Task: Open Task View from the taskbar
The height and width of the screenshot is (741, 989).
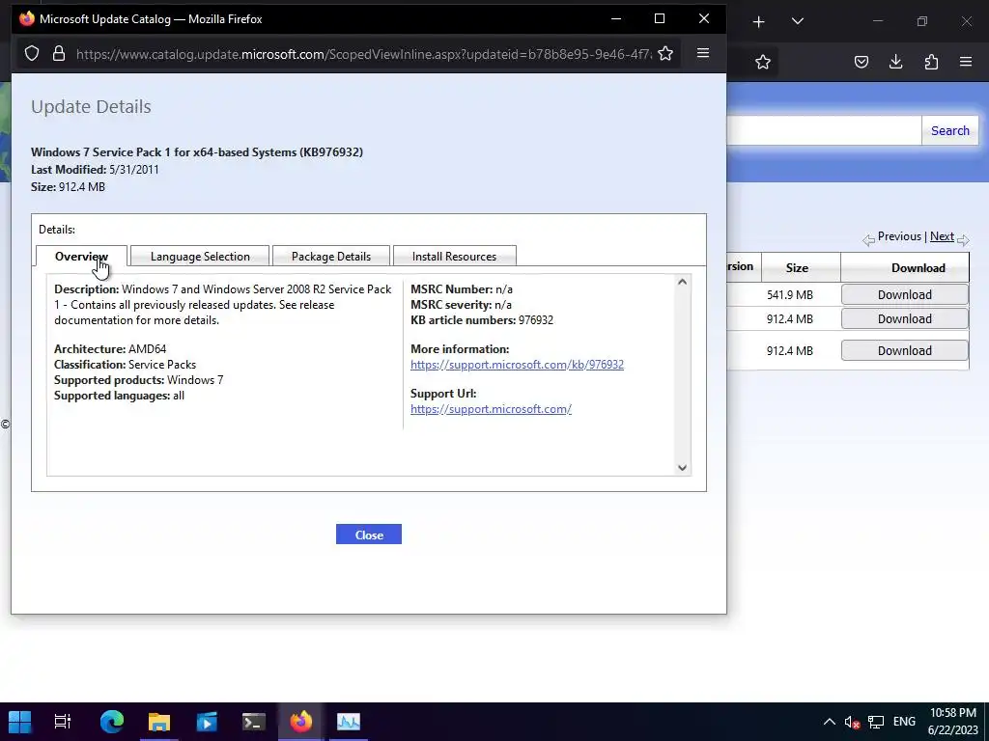Action: [63, 722]
